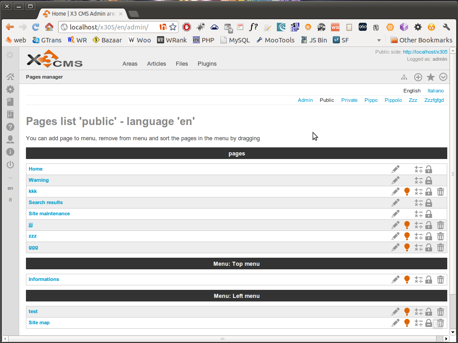Create a new page with the plus icon
The width and height of the screenshot is (458, 343).
point(418,77)
